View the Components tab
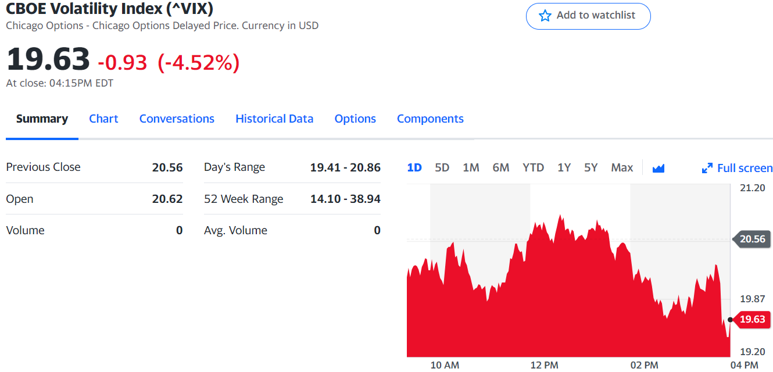Viewport: 773px width, 372px height. 430,119
